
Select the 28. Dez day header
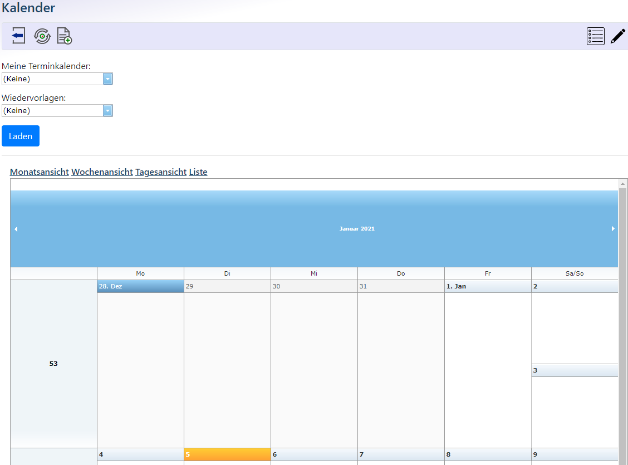click(140, 286)
